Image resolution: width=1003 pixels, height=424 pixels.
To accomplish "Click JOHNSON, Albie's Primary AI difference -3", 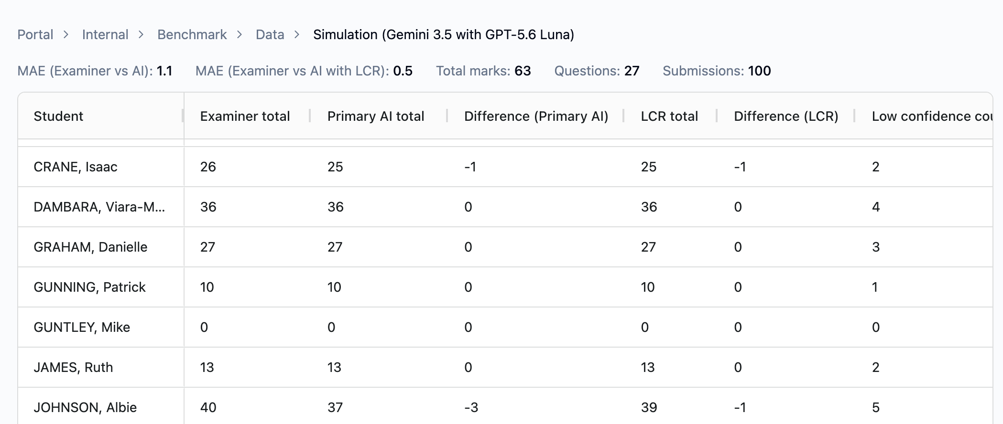I will tap(471, 407).
